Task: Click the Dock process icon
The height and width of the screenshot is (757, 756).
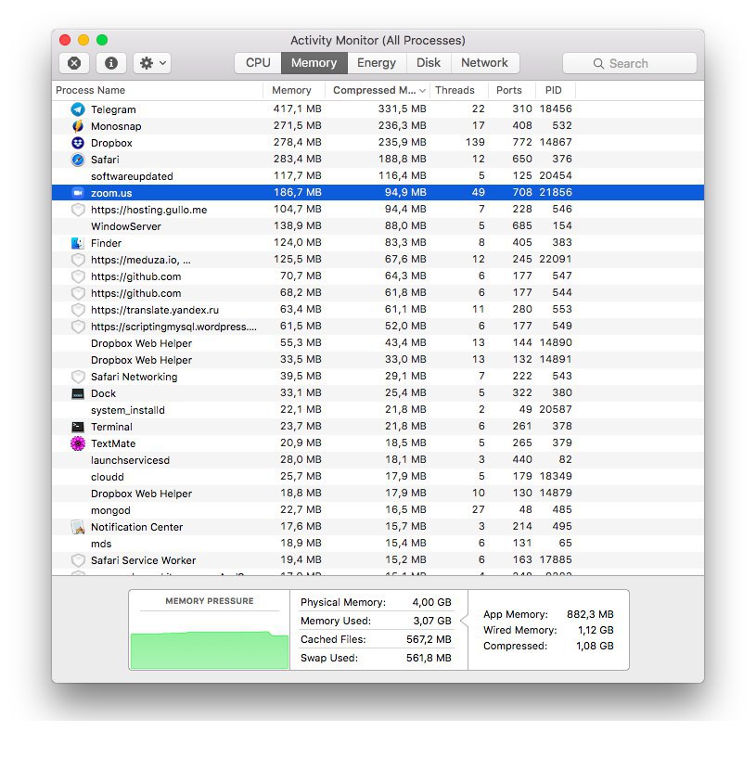Action: 78,393
